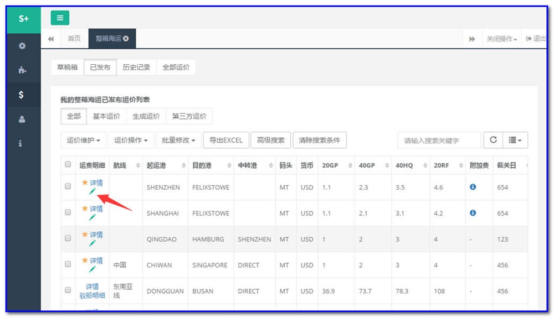554x318 pixels.
Task: Open the 运价操作 dropdown
Action: [131, 140]
